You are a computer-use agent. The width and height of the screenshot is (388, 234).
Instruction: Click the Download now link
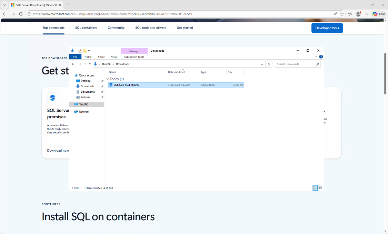(x=58, y=150)
